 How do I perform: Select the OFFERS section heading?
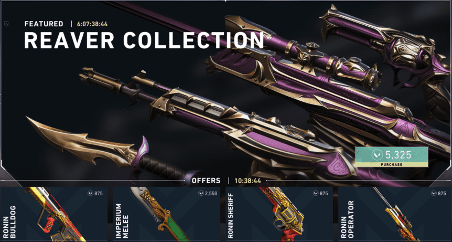pyautogui.click(x=206, y=181)
